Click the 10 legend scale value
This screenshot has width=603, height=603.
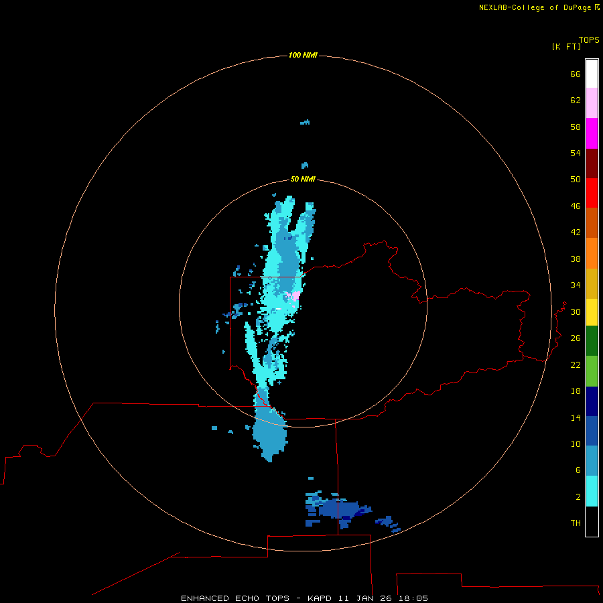(576, 444)
